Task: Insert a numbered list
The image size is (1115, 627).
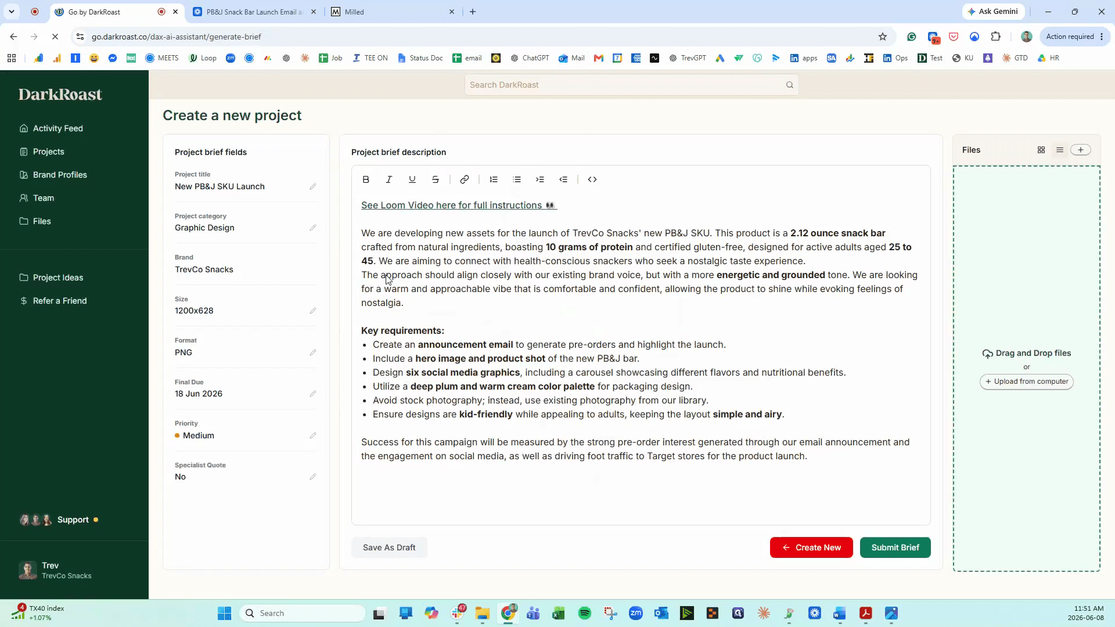Action: tap(494, 179)
